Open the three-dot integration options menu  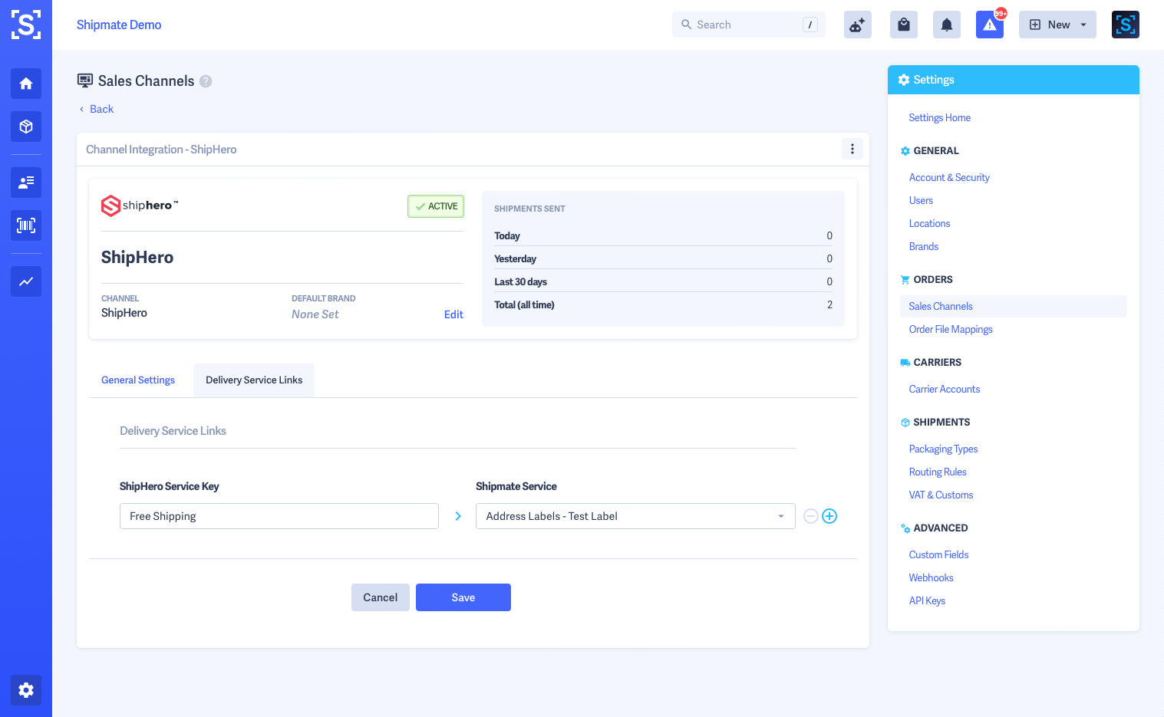tap(852, 149)
